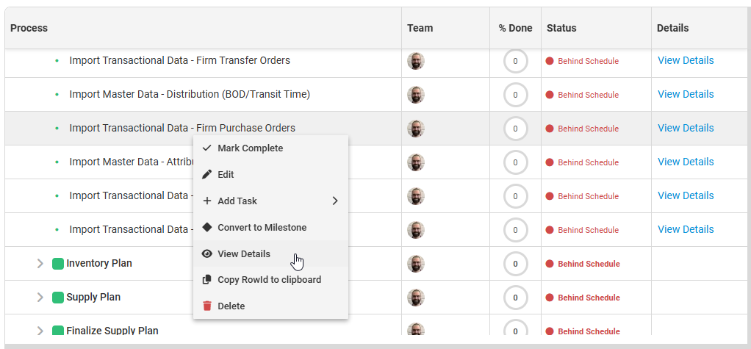Click the pencil icon beside Edit
Image resolution: width=751 pixels, height=349 pixels.
(206, 175)
